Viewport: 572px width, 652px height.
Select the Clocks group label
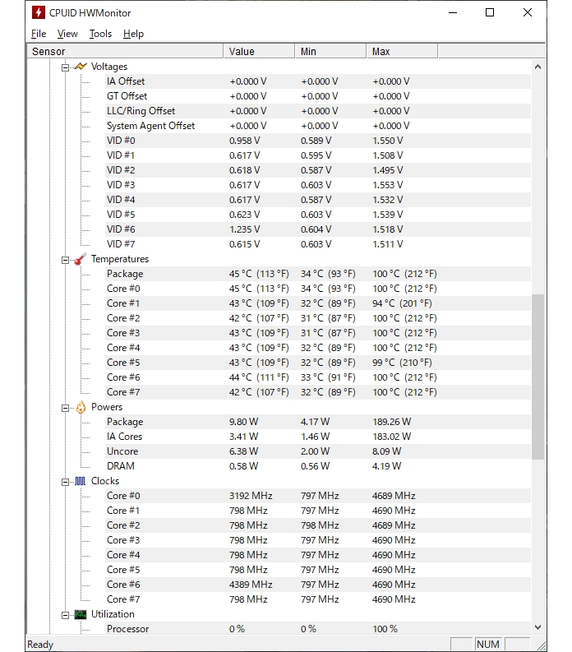tap(105, 481)
